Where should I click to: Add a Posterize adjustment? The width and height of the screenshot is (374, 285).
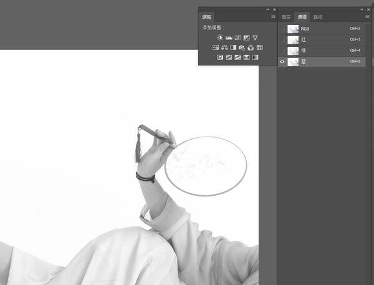[x=229, y=57]
